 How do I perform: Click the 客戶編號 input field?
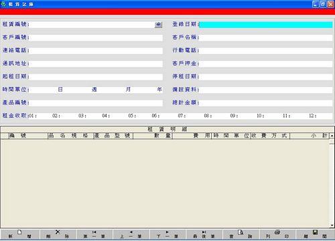(96, 37)
